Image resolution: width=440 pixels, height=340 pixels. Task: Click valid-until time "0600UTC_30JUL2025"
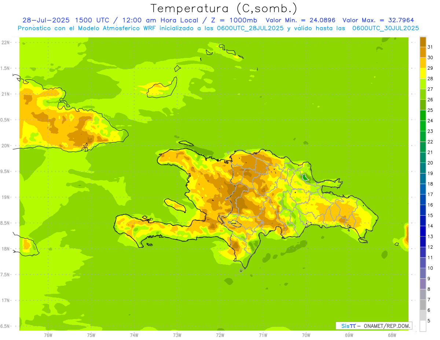pos(385,28)
